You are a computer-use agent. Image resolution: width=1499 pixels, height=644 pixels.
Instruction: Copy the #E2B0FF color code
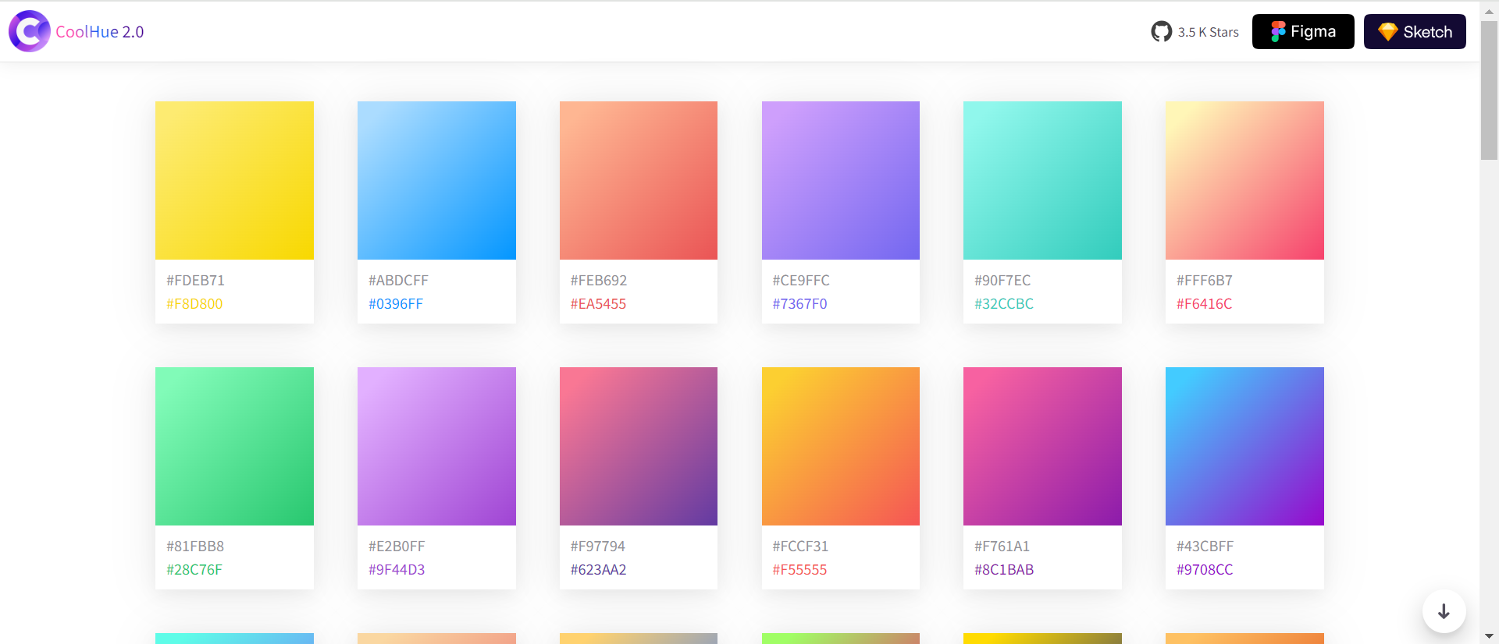pyautogui.click(x=397, y=547)
